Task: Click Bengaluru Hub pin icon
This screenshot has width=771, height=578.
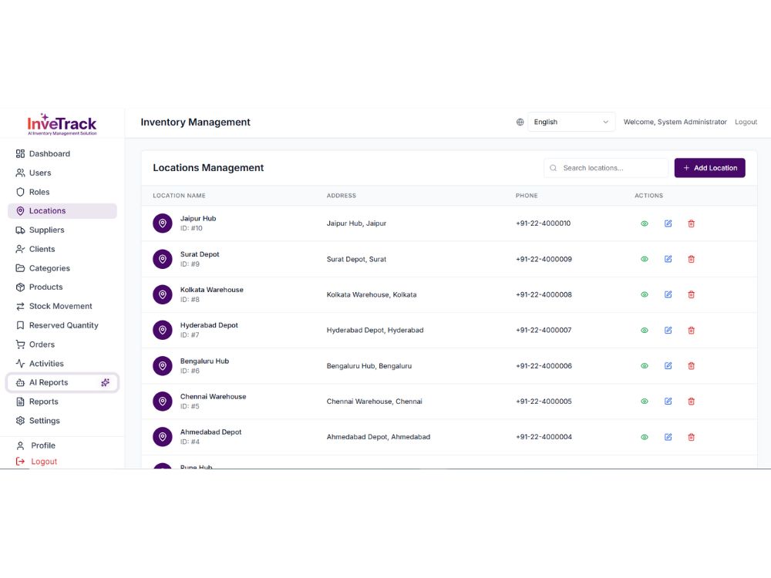Action: pos(162,365)
